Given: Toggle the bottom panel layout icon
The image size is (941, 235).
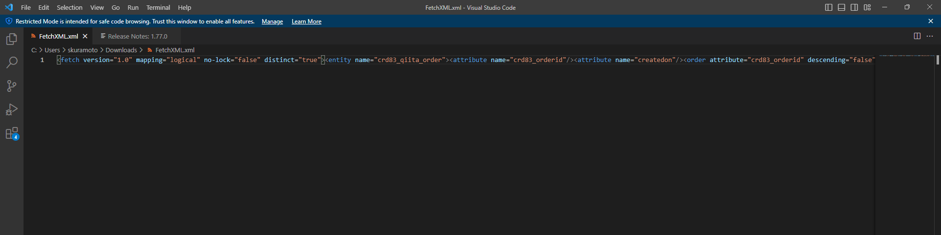Looking at the screenshot, I should pyautogui.click(x=842, y=7).
